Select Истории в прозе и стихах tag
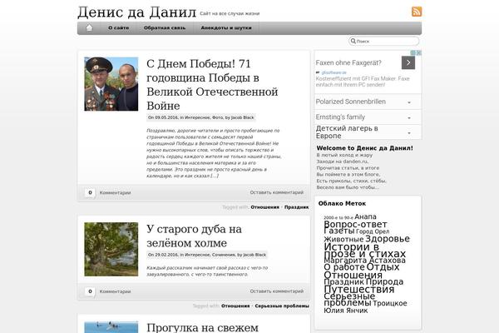499x333 pixels. pyautogui.click(x=365, y=250)
